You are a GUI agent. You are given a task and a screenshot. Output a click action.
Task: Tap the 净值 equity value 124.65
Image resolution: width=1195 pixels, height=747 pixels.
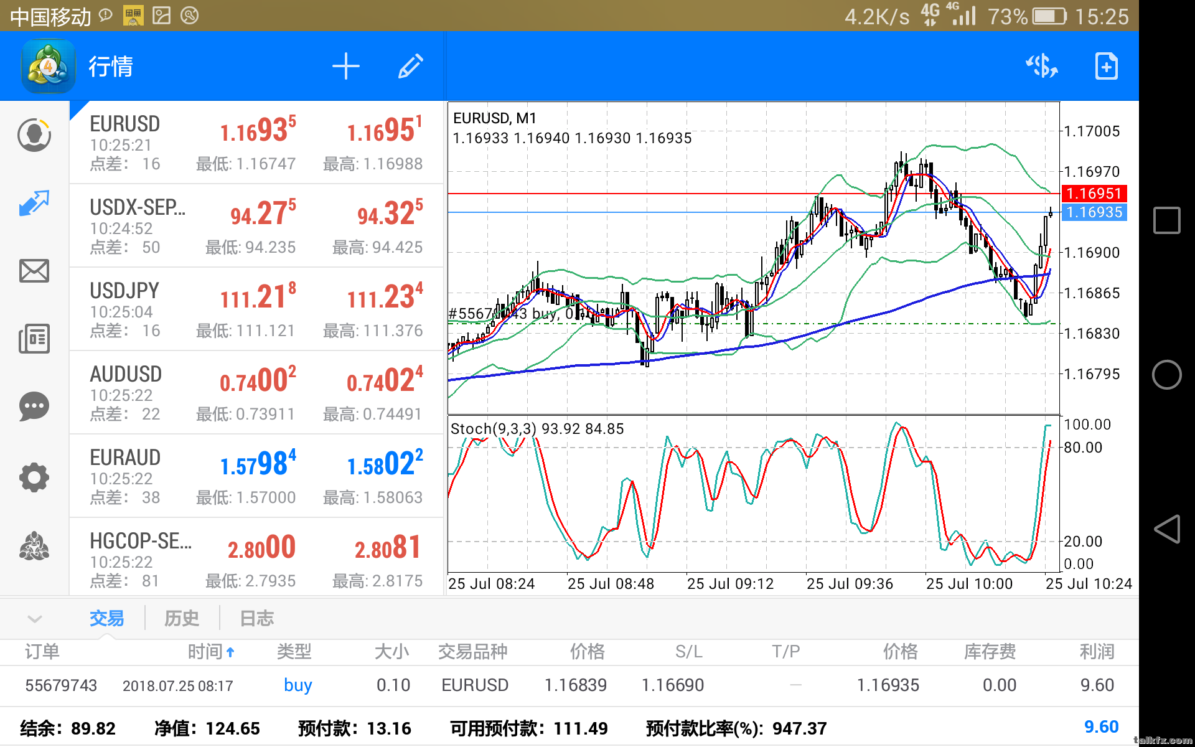coord(232,728)
